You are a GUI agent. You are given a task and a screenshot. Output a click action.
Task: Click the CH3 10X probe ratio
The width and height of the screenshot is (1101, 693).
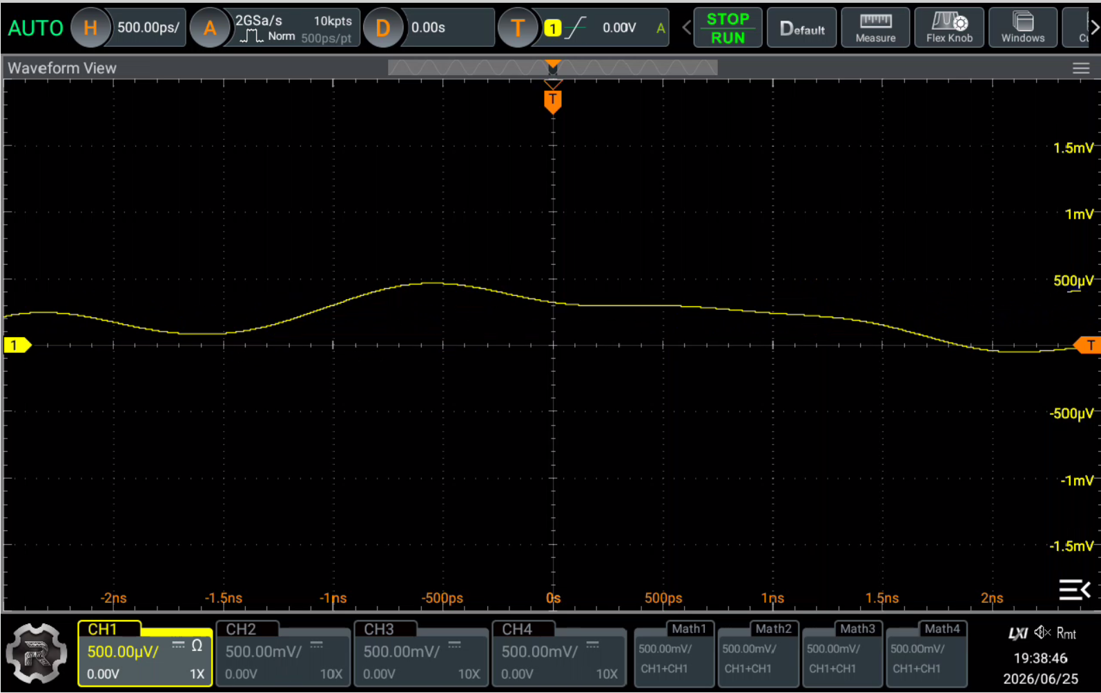tap(469, 674)
